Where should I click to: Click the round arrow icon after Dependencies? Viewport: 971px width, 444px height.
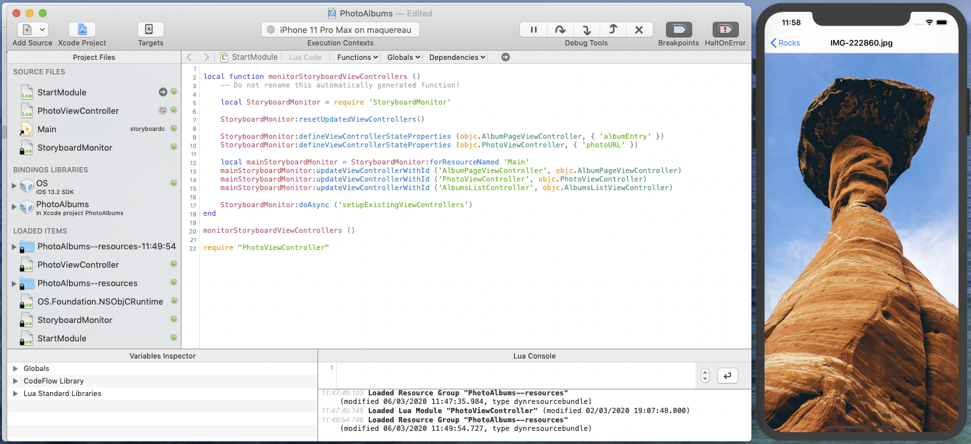pos(506,57)
